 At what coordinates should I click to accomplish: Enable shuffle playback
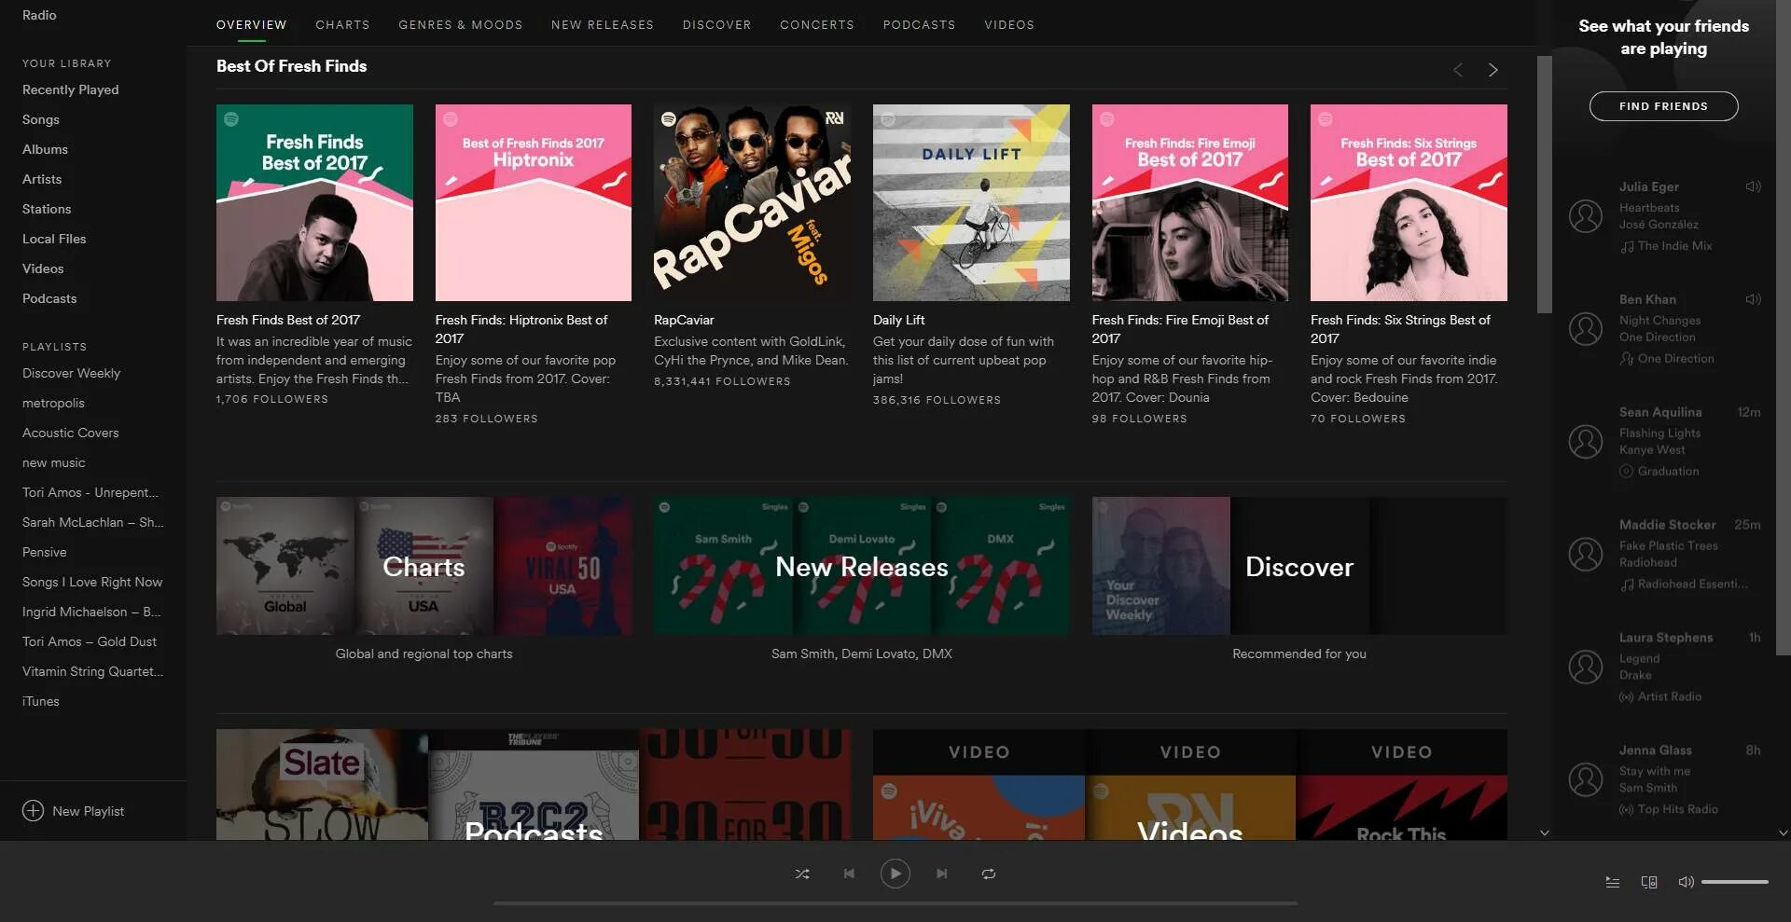802,874
